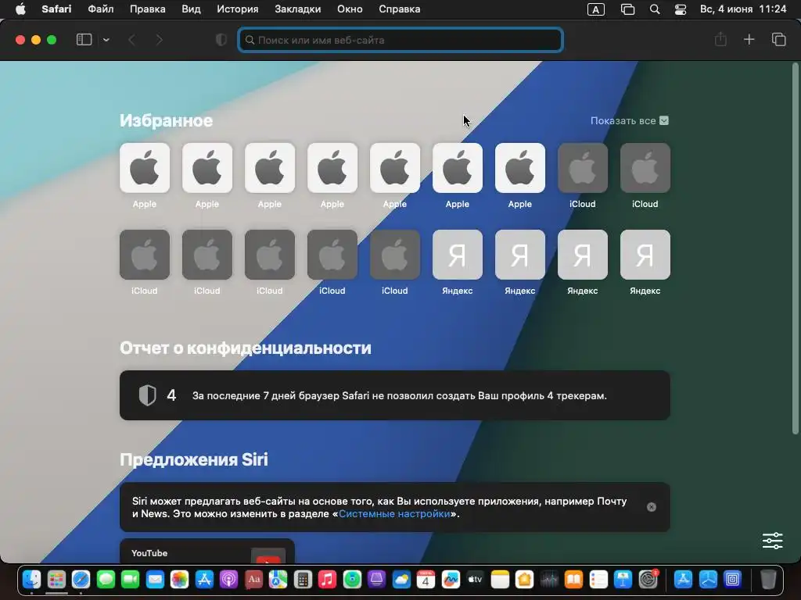Open Stocks from the Dock
This screenshot has height=600, width=801.
click(549, 580)
